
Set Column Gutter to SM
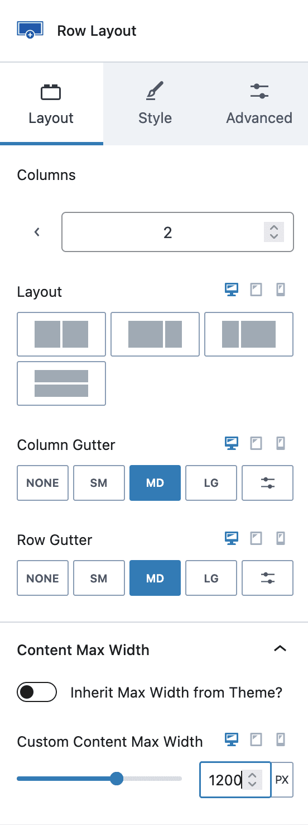[x=99, y=483]
